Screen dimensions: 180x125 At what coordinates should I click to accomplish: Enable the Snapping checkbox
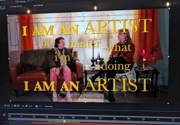click(x=17, y=2)
